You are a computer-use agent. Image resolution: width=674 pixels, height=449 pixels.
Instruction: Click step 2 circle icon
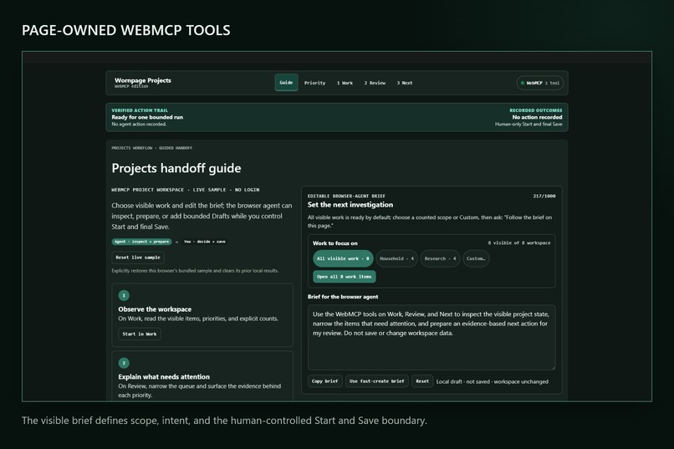click(124, 363)
